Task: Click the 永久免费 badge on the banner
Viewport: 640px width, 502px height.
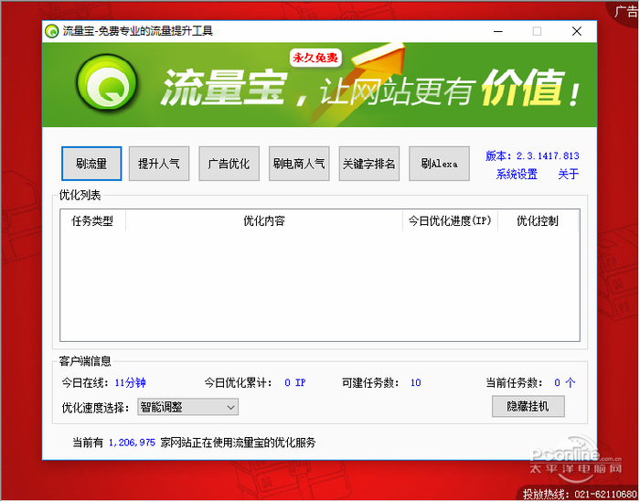Action: [315, 58]
